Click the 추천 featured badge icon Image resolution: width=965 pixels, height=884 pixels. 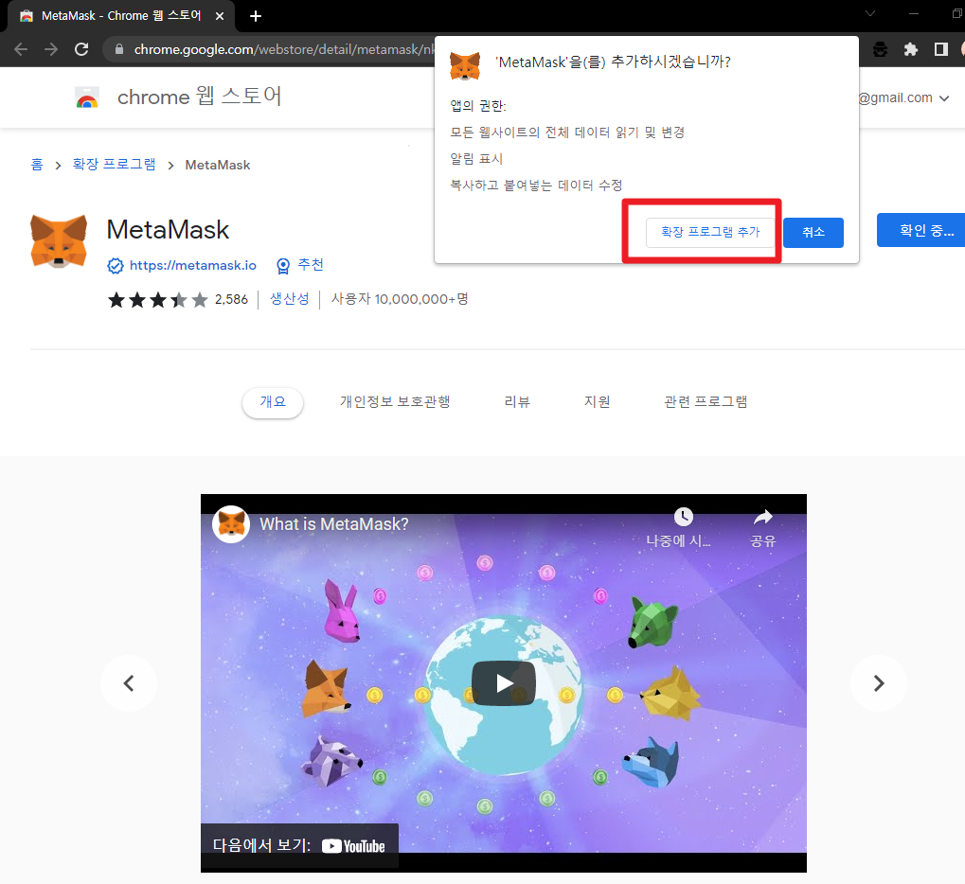tap(283, 266)
